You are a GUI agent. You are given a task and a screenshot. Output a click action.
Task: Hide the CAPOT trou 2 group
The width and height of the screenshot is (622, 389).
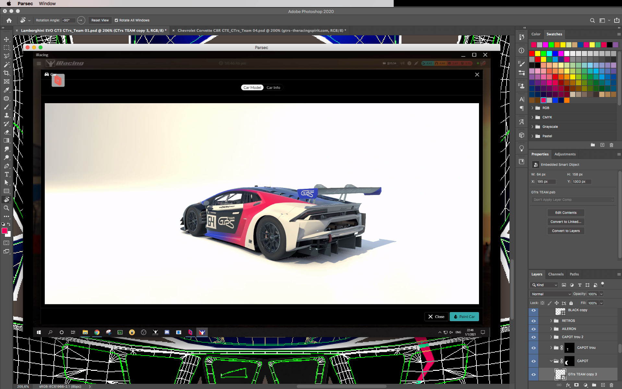(x=533, y=337)
